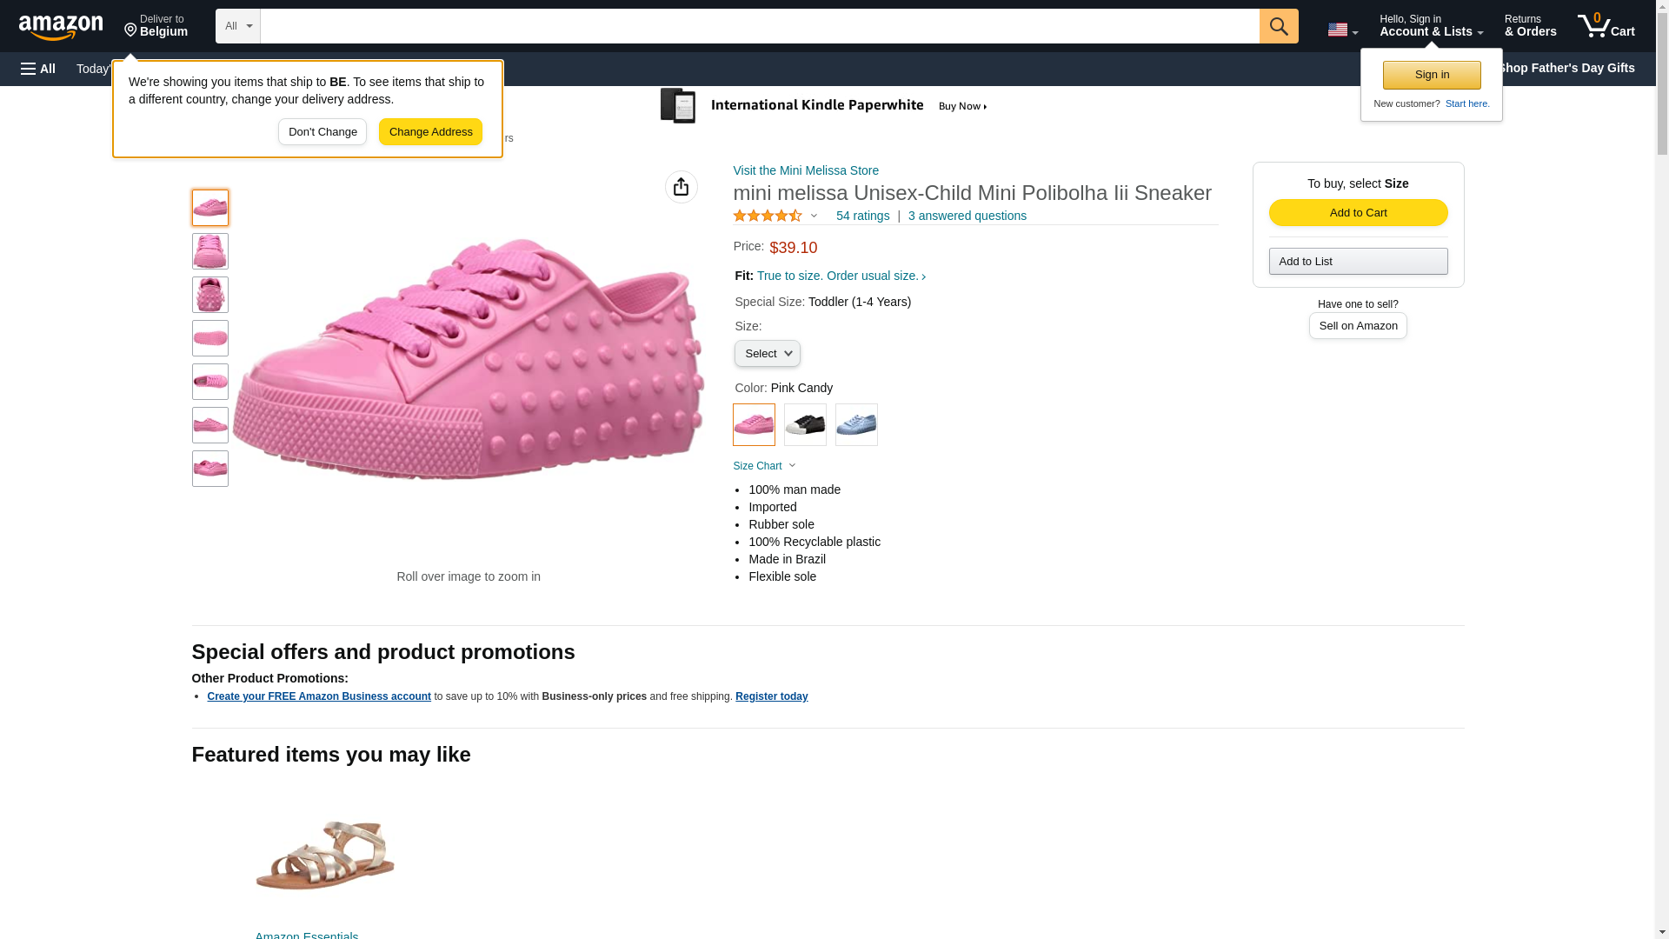Click the Amazon logo
Viewport: 1669px width, 939px height.
tap(61, 27)
